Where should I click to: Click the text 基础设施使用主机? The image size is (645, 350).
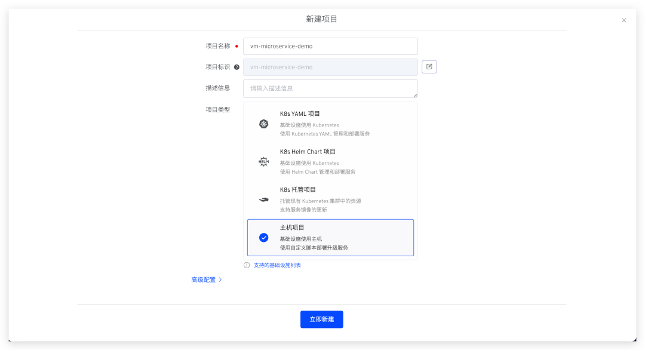pos(300,239)
